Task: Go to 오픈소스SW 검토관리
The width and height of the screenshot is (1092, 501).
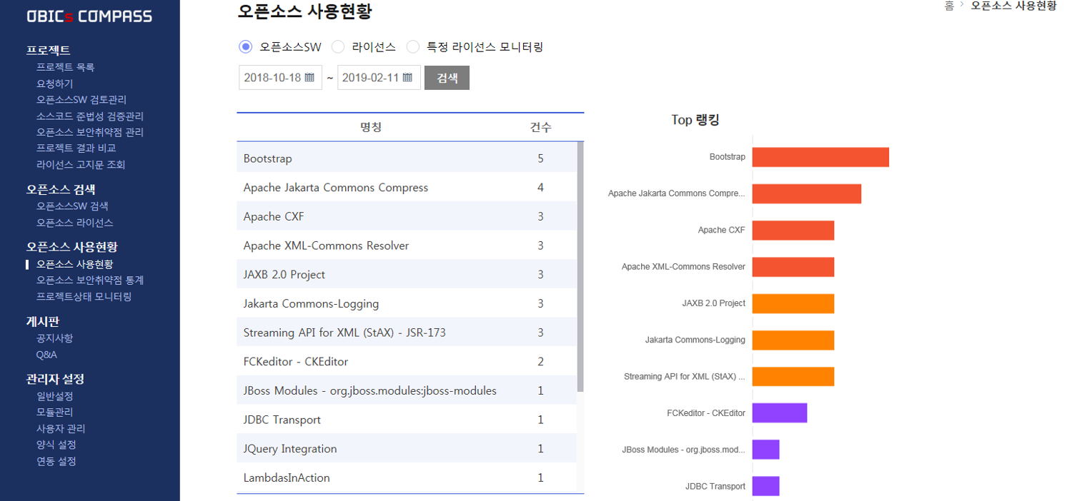Action: pyautogui.click(x=81, y=100)
